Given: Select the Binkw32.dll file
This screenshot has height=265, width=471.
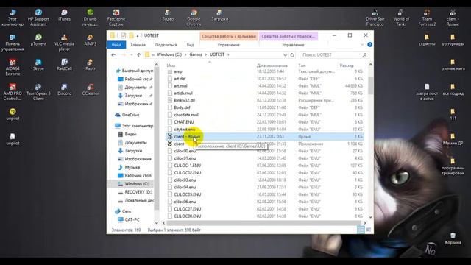Looking at the screenshot, I should coord(185,100).
